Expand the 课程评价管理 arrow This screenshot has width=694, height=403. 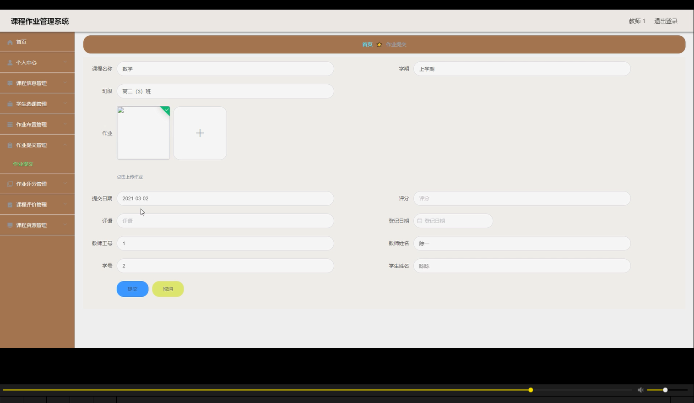65,204
